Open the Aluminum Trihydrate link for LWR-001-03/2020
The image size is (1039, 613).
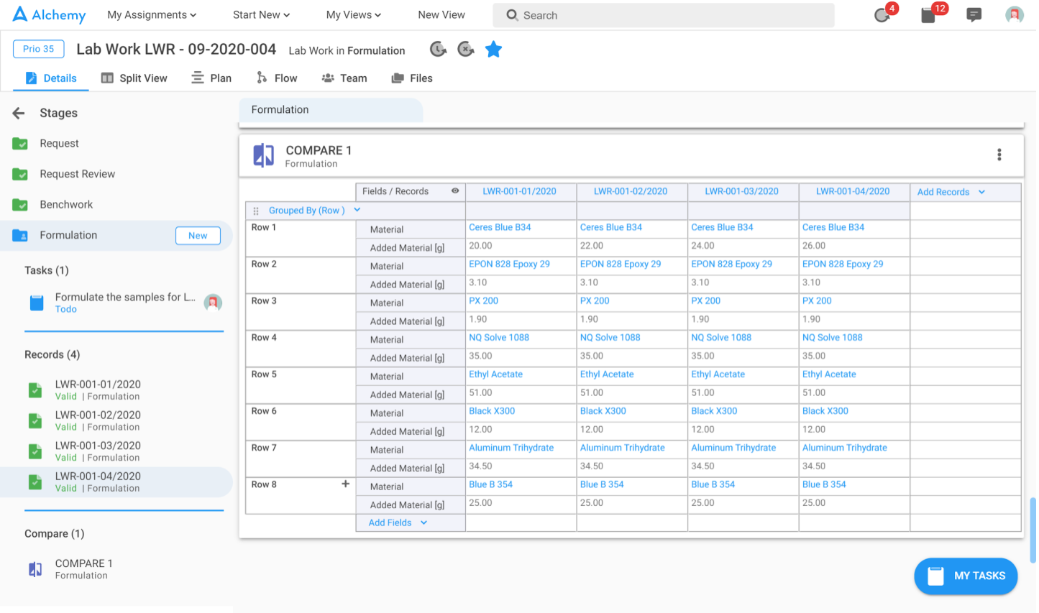point(733,448)
